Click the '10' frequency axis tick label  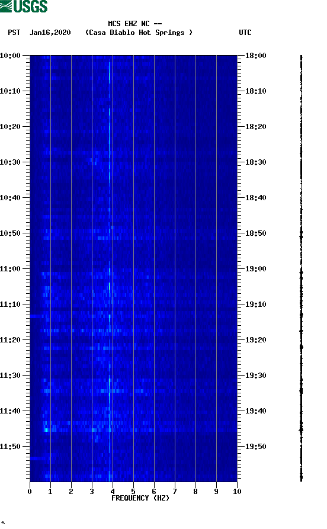pos(237,492)
